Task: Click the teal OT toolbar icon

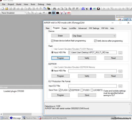Action: point(94,9)
